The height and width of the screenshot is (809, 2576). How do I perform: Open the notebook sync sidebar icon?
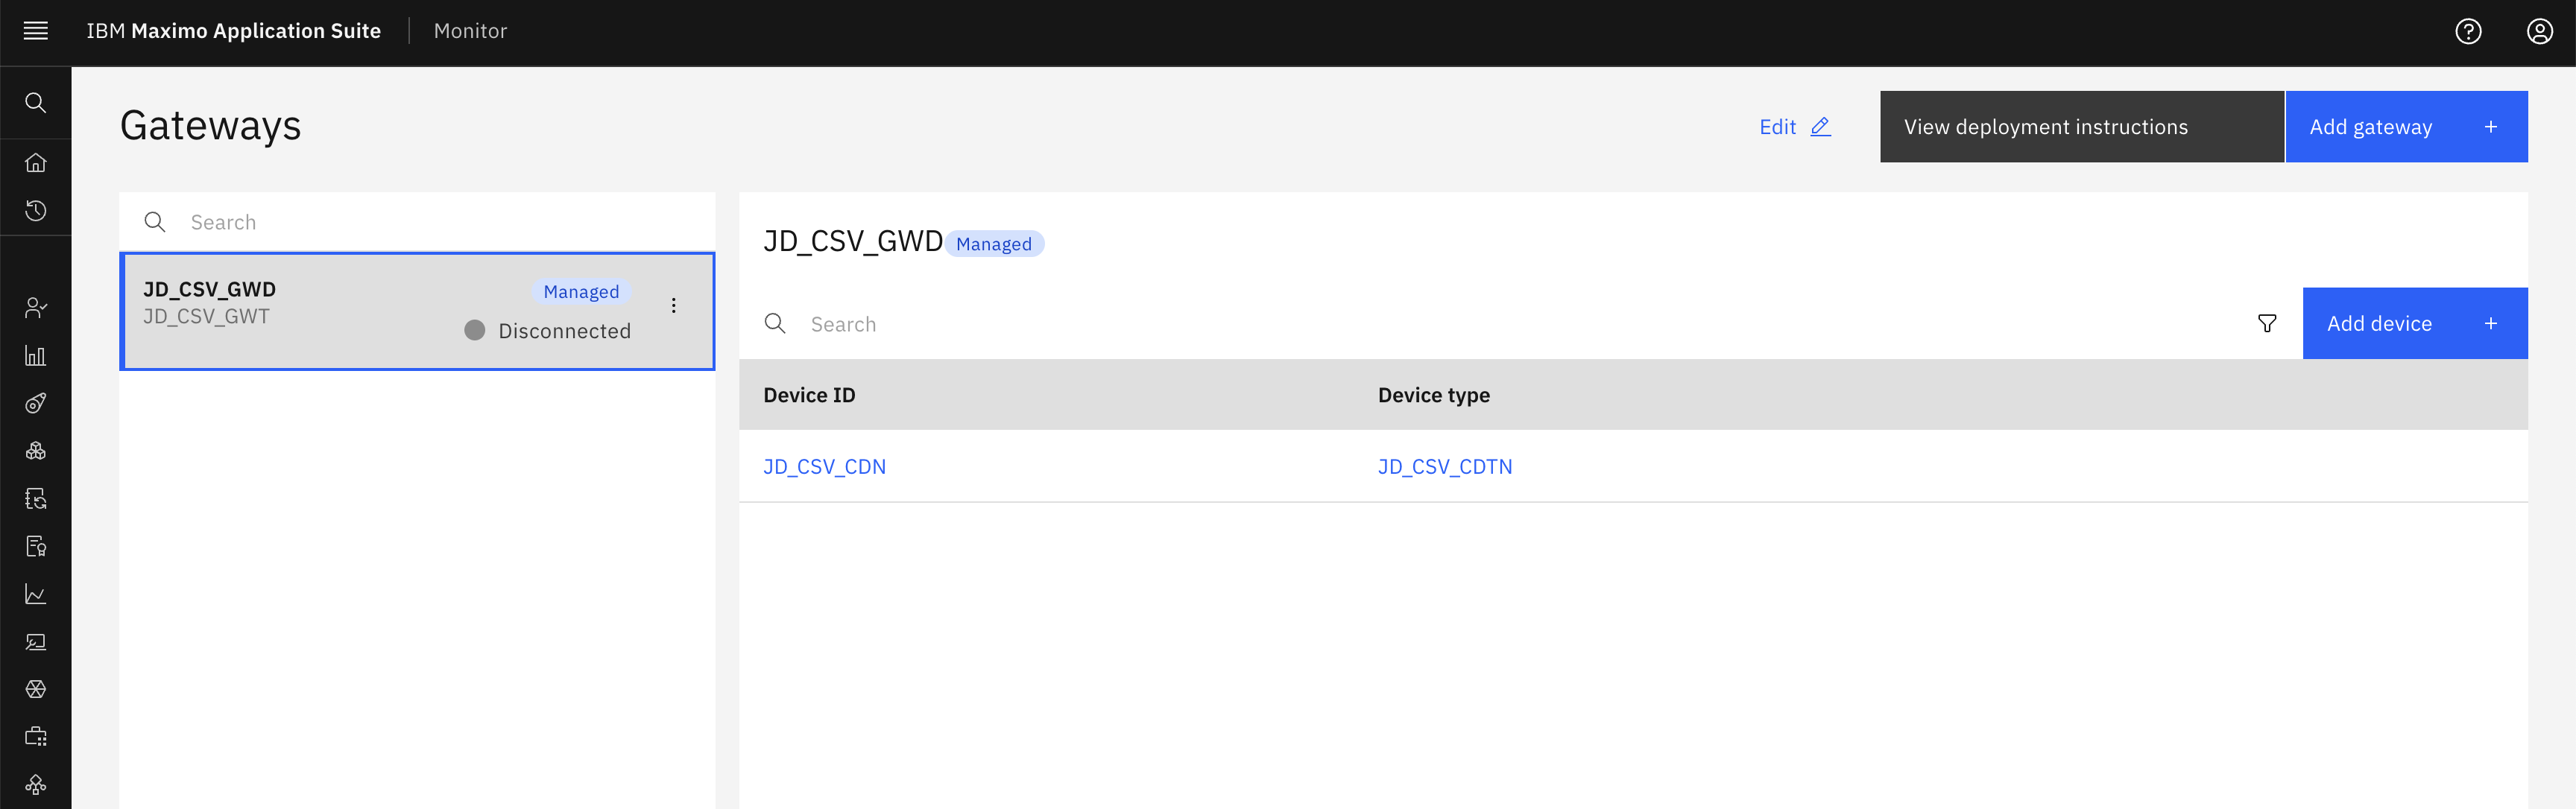pyautogui.click(x=36, y=498)
